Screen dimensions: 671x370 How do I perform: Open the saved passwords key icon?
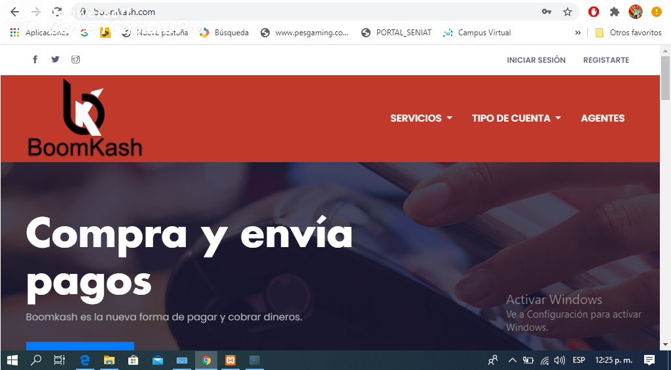pyautogui.click(x=547, y=12)
